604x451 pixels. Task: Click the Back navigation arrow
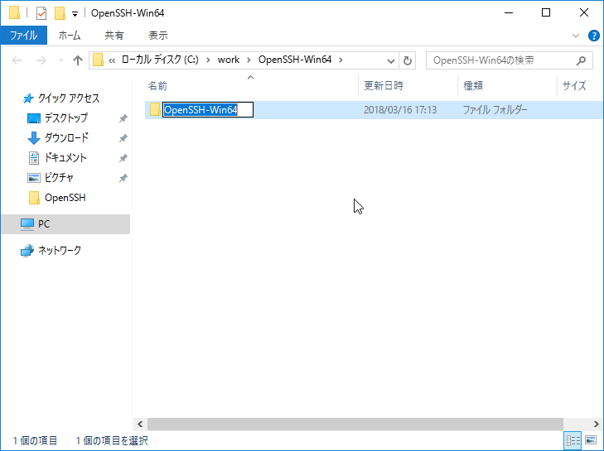click(17, 60)
